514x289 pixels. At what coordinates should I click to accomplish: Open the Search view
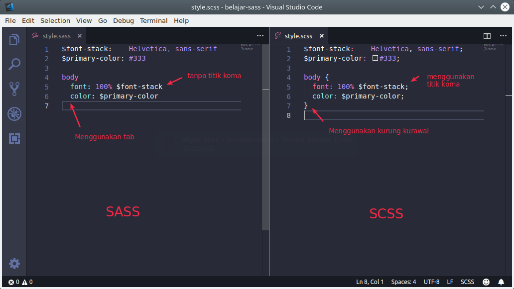[14, 64]
